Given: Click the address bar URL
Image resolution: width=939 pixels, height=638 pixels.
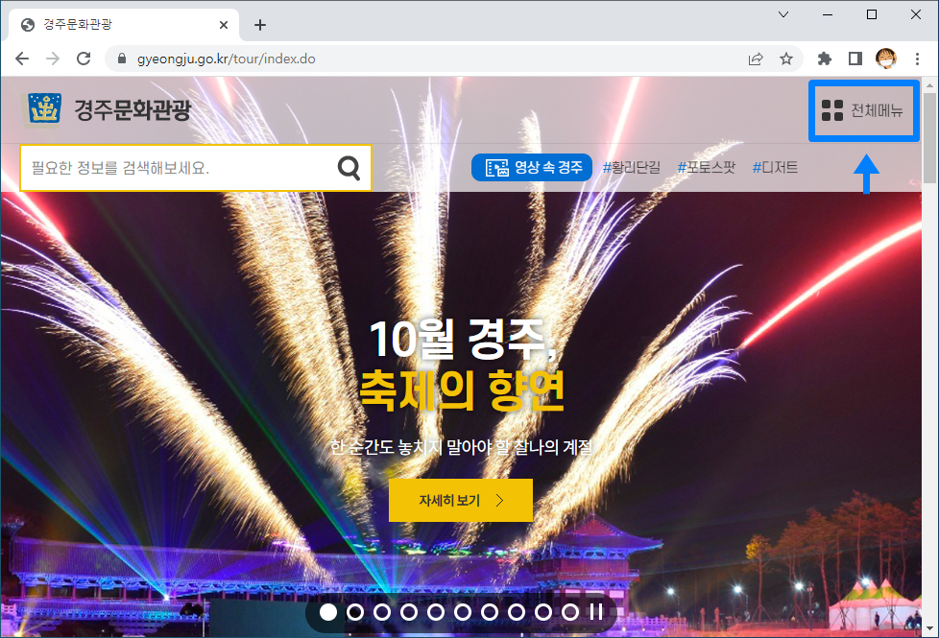Looking at the screenshot, I should click(227, 59).
